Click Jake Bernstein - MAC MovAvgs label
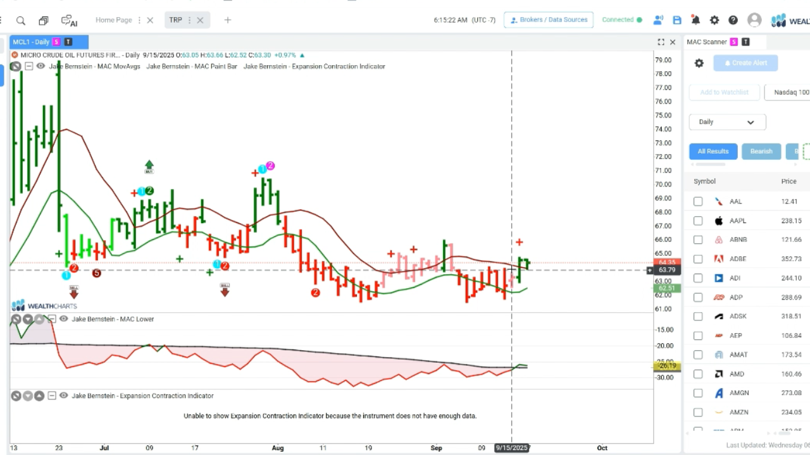This screenshot has width=810, height=455. [x=95, y=66]
